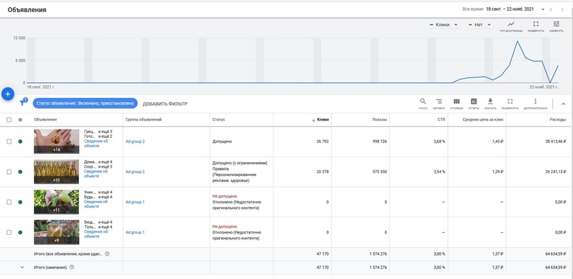Click the Скачать download icon

click(x=491, y=104)
